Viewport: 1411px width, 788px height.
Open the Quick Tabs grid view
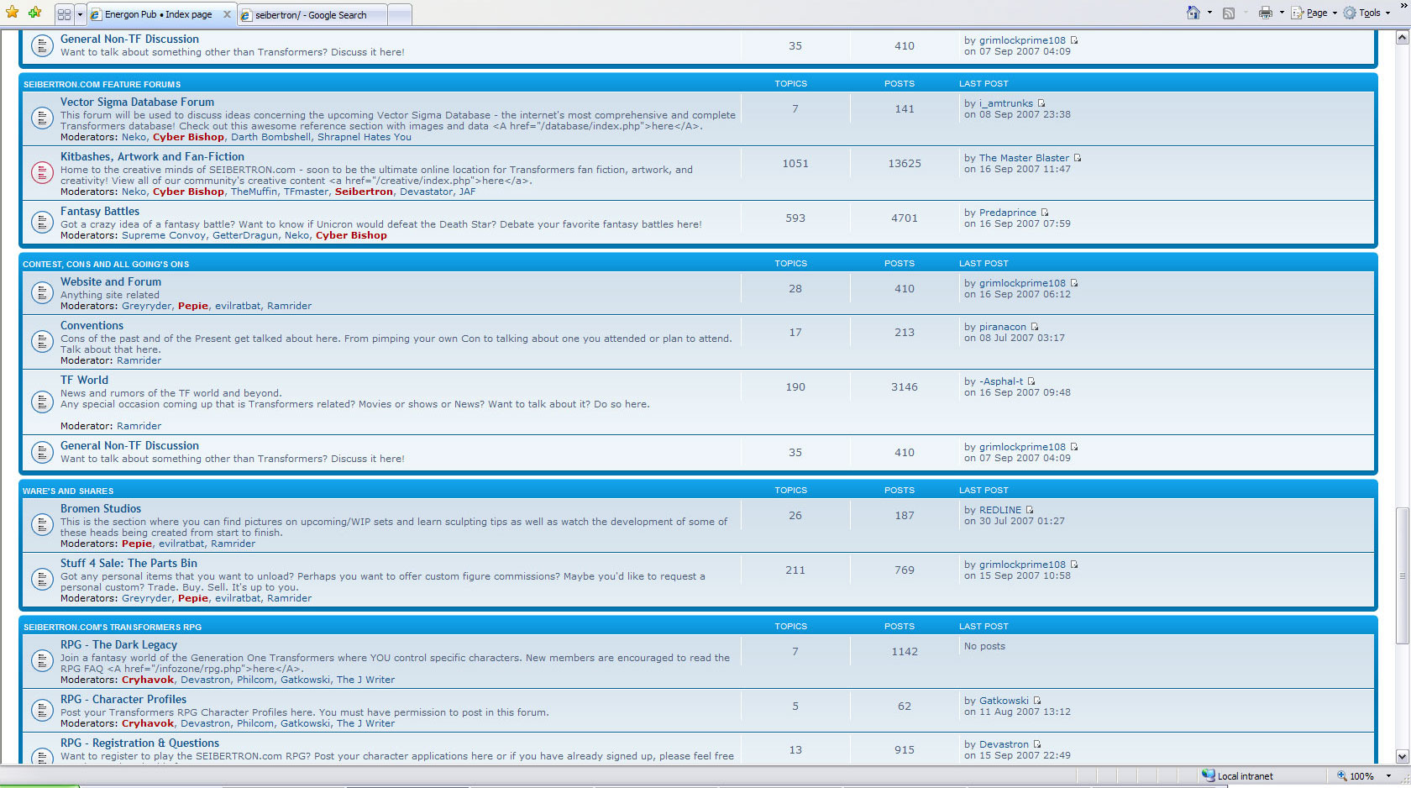coord(64,14)
